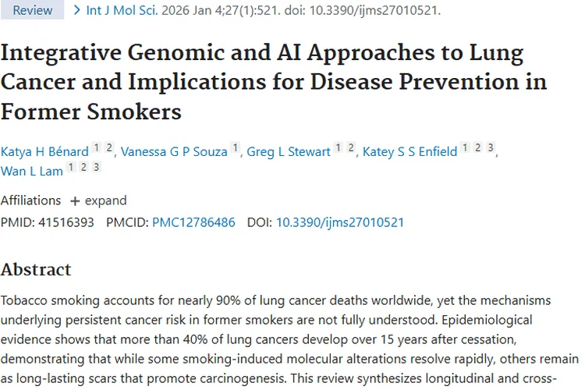Click the chevron icon before journal name
585x390 pixels.
click(x=76, y=10)
